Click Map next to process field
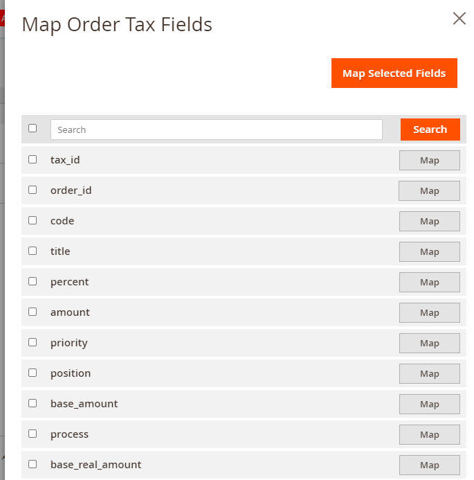 point(429,435)
